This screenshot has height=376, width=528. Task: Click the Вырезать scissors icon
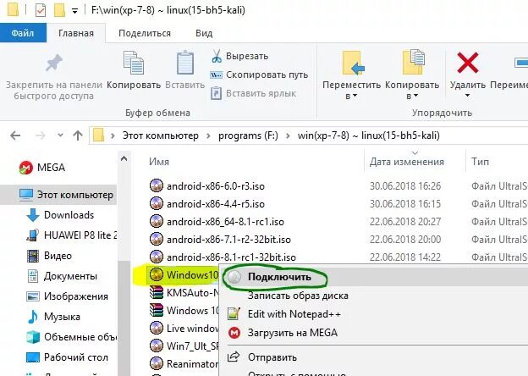[217, 56]
